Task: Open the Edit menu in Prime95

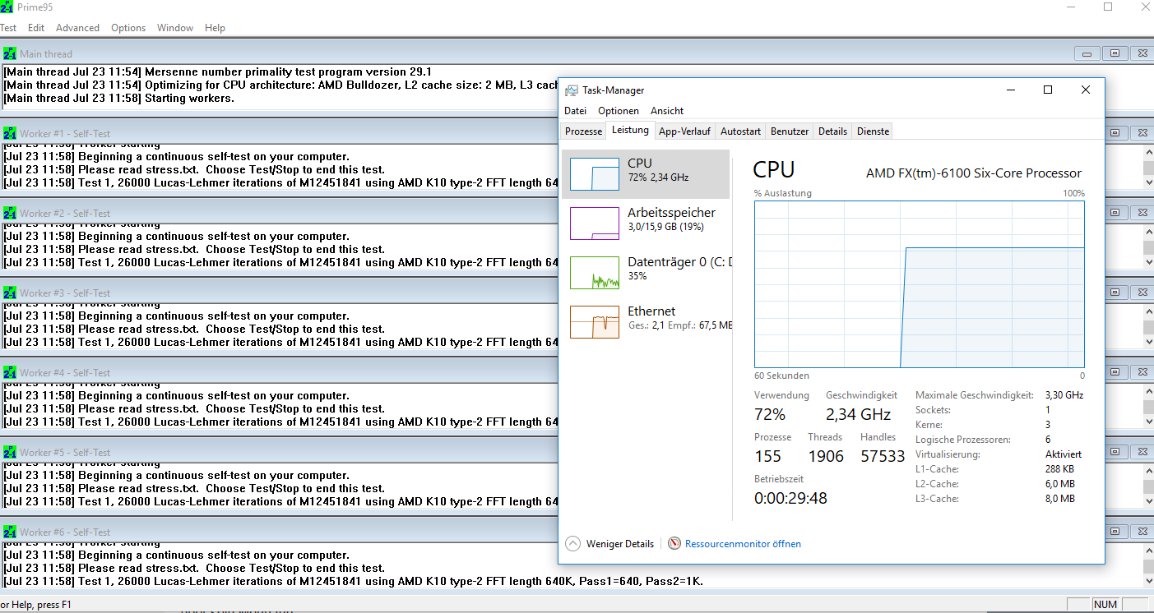Action: (36, 28)
